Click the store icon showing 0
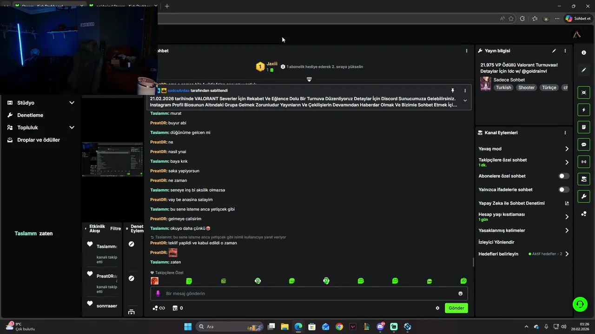The width and height of the screenshot is (595, 334). pos(178,308)
